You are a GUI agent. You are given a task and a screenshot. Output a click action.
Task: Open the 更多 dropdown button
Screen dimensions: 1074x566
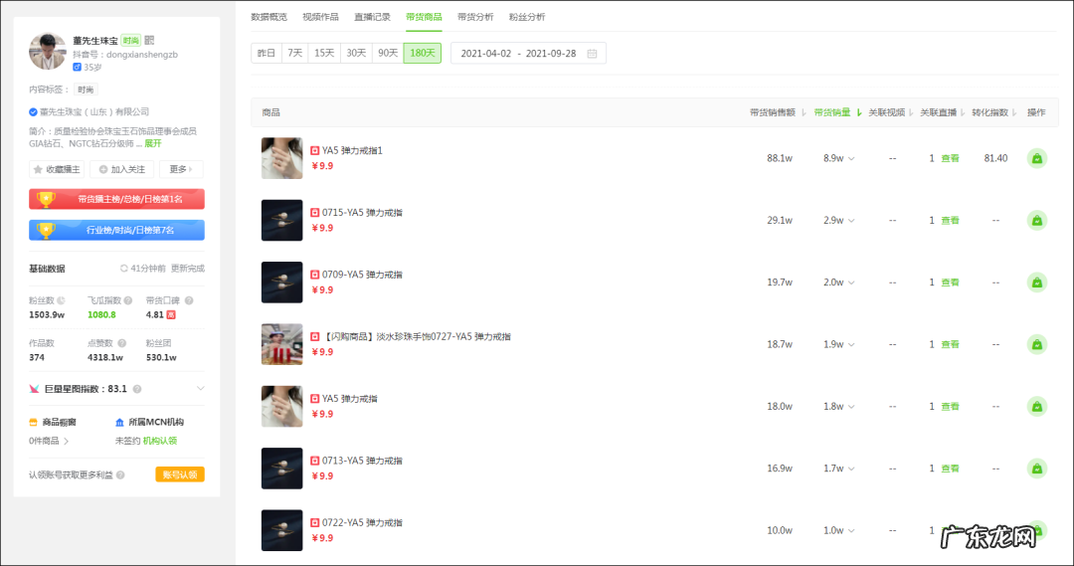(x=182, y=169)
